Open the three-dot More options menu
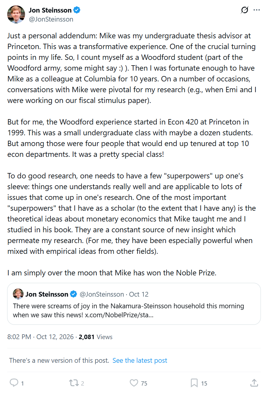 (x=257, y=10)
